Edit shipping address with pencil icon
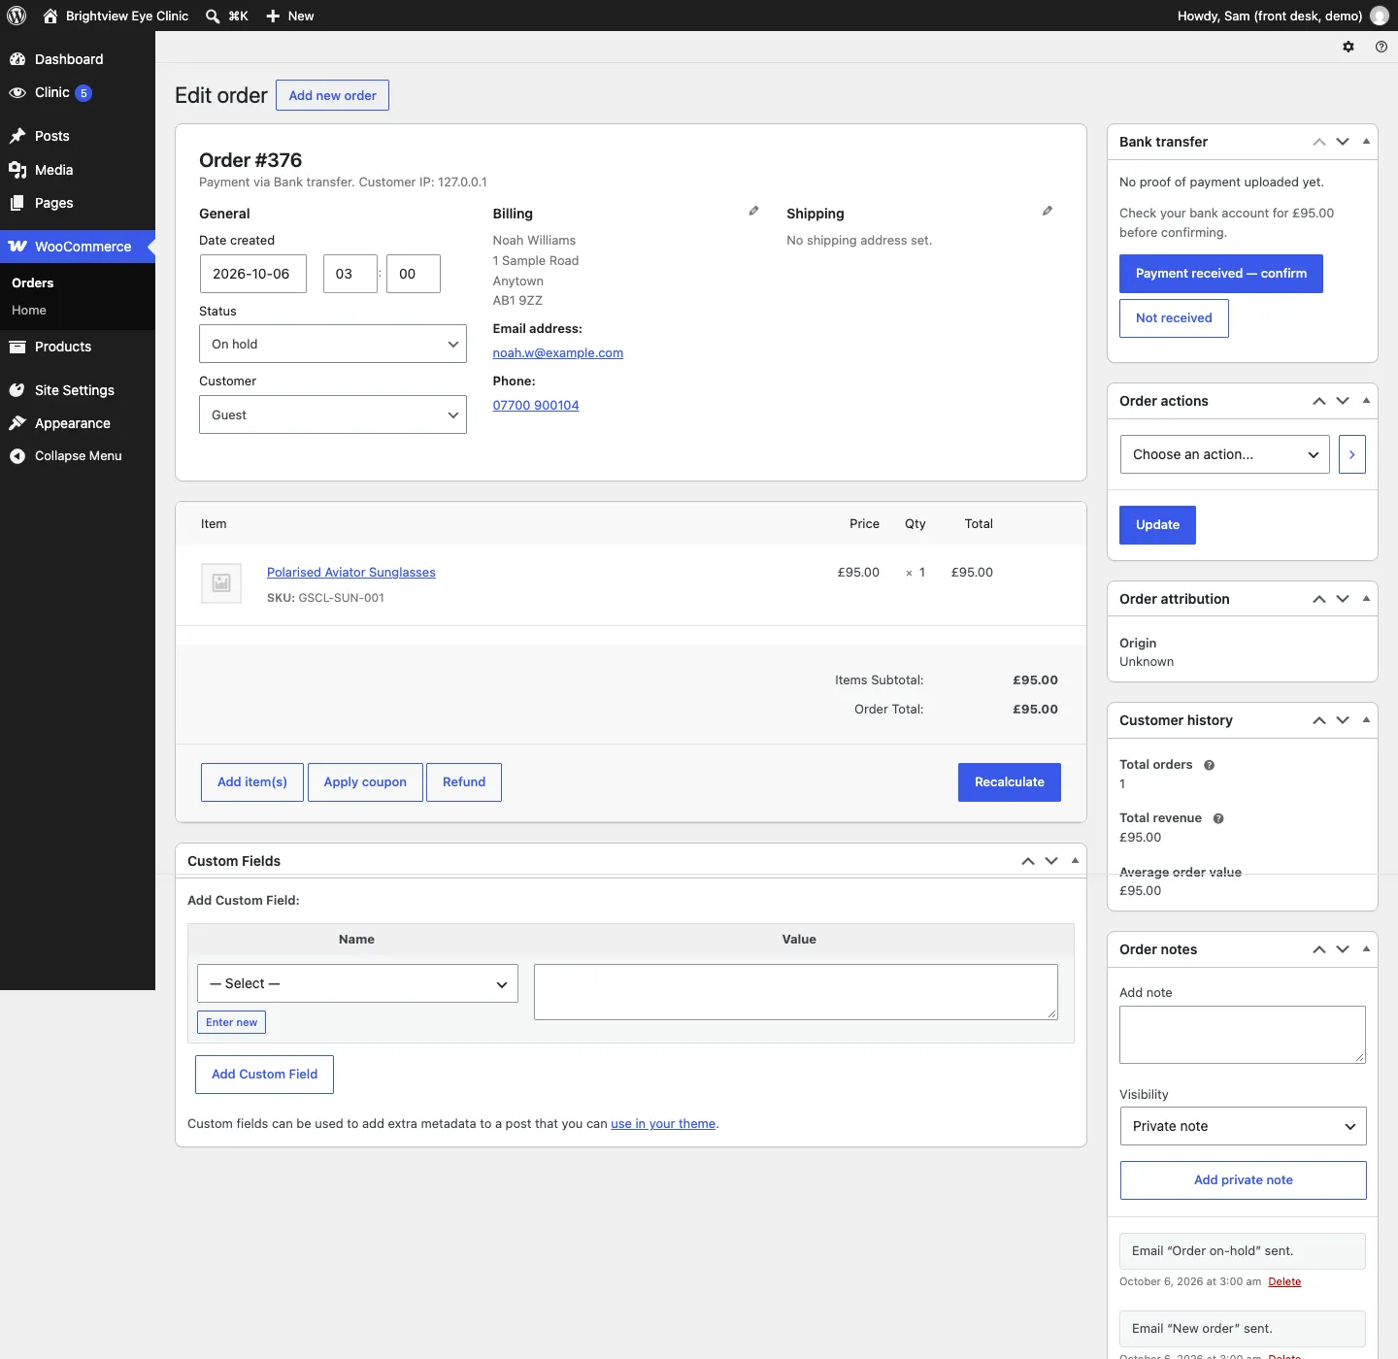Screen dimensions: 1398x1359 click(1048, 211)
